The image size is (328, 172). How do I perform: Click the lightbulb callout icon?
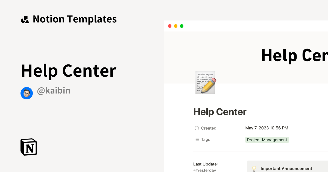(x=254, y=168)
